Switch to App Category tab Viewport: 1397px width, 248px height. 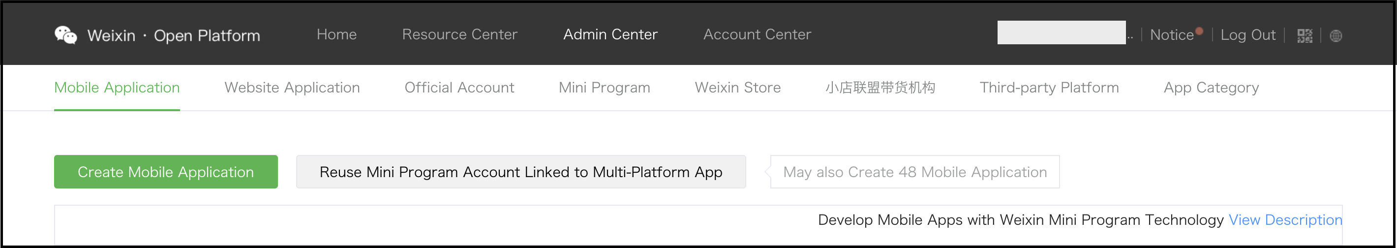pos(1211,88)
